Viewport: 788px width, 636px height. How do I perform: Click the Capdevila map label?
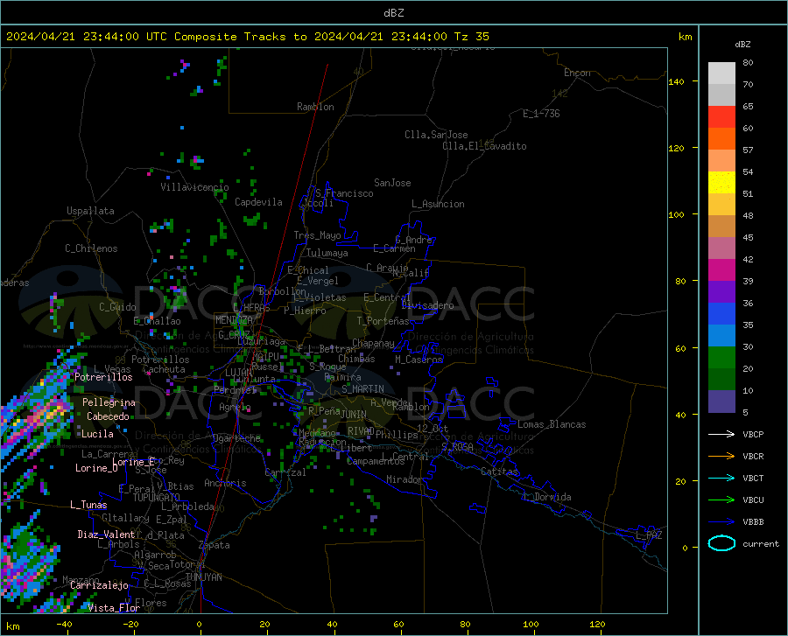pyautogui.click(x=258, y=202)
